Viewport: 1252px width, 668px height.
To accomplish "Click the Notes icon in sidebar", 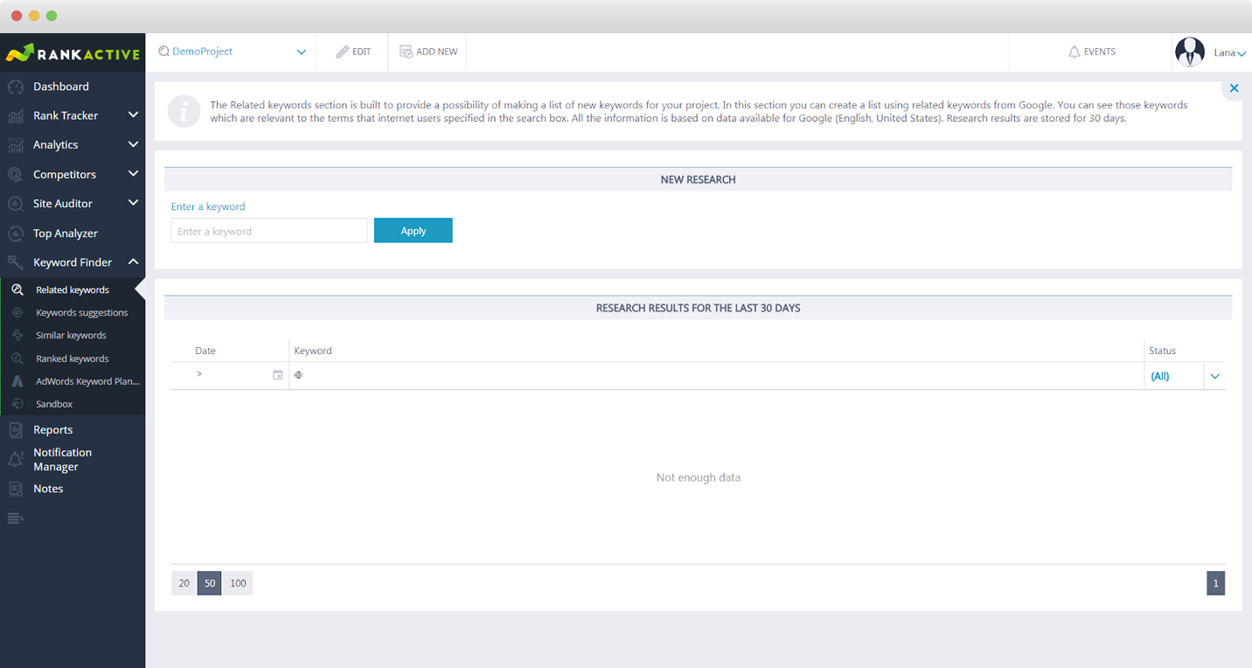I will pyautogui.click(x=15, y=489).
